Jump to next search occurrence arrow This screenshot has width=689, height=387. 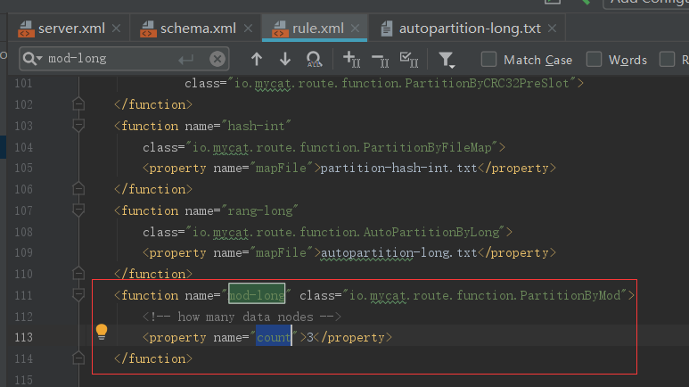coord(285,60)
